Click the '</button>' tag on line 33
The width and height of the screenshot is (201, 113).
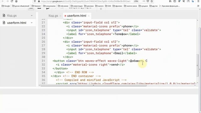60,68
